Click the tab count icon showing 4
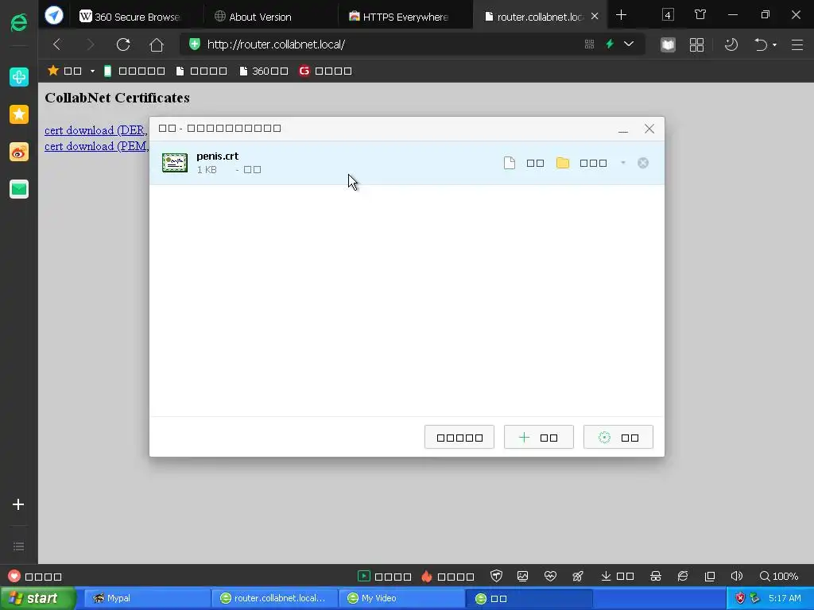 coord(668,14)
